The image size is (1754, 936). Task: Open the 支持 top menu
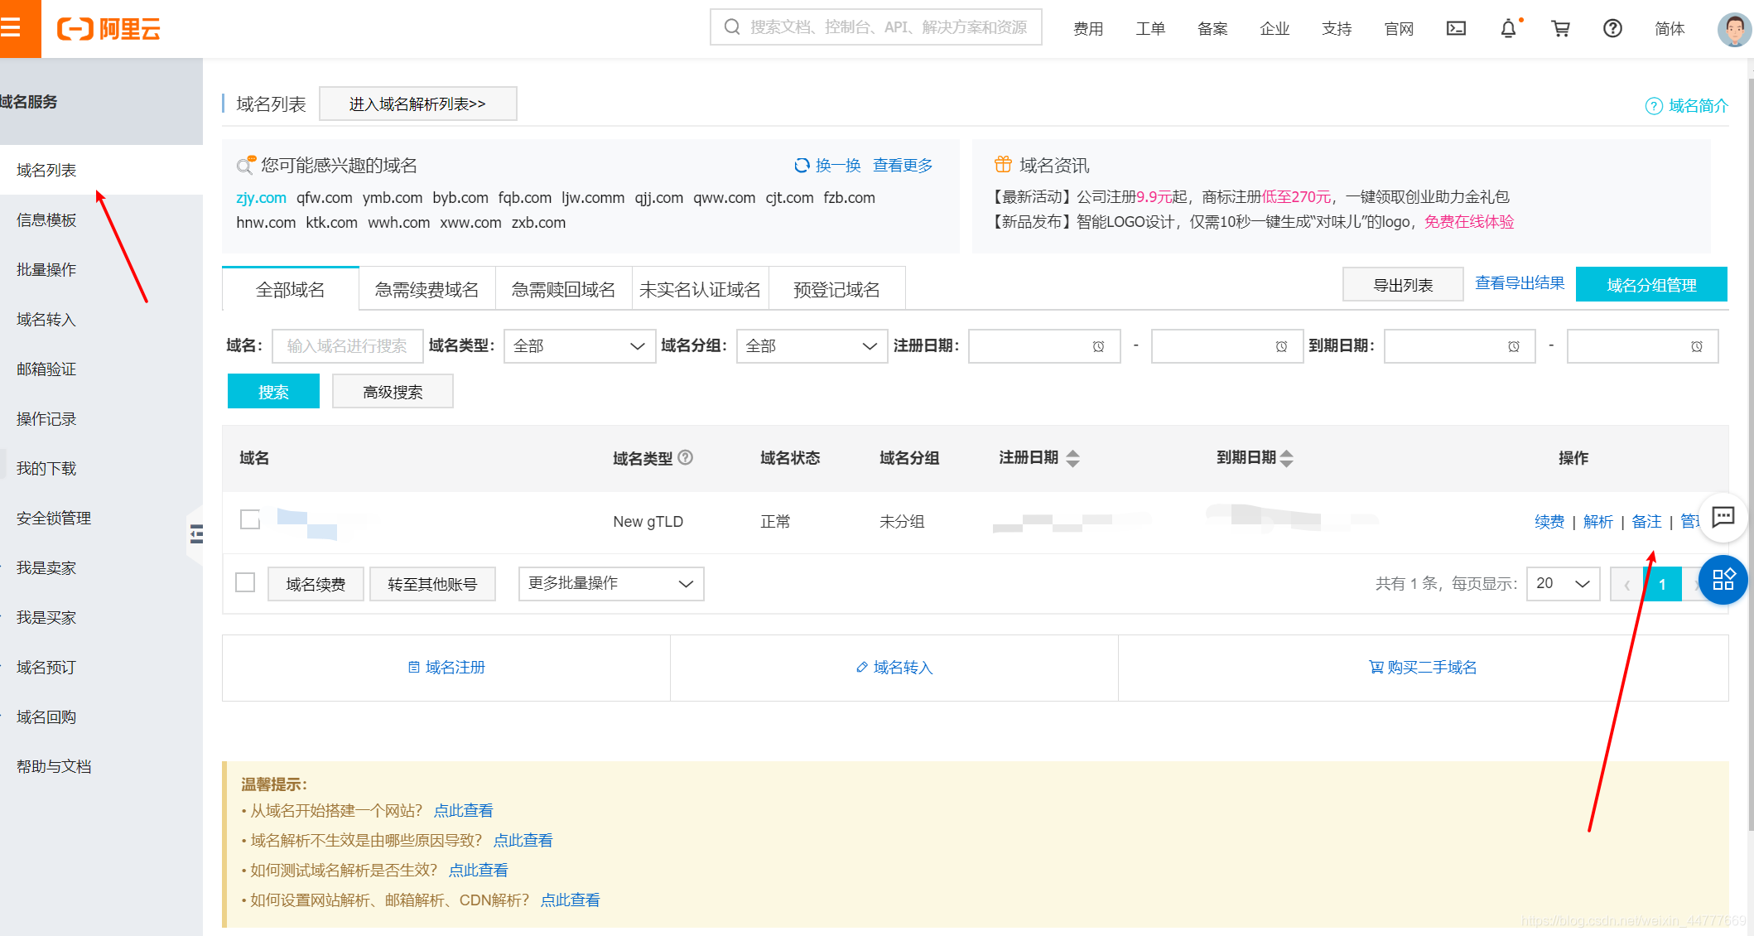pyautogui.click(x=1337, y=29)
